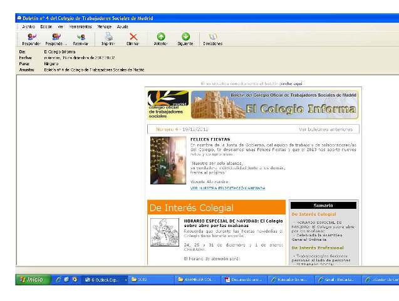Click the sender name 'El Colegio Informa'
Viewport: 399px width, 301px height.
pos(60,51)
